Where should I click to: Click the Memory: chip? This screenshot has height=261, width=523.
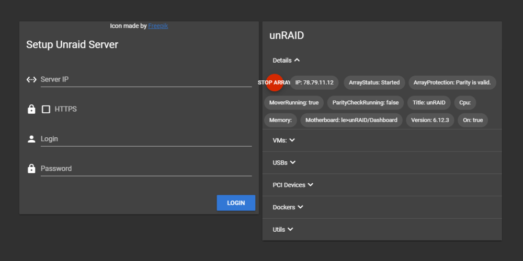(x=280, y=120)
